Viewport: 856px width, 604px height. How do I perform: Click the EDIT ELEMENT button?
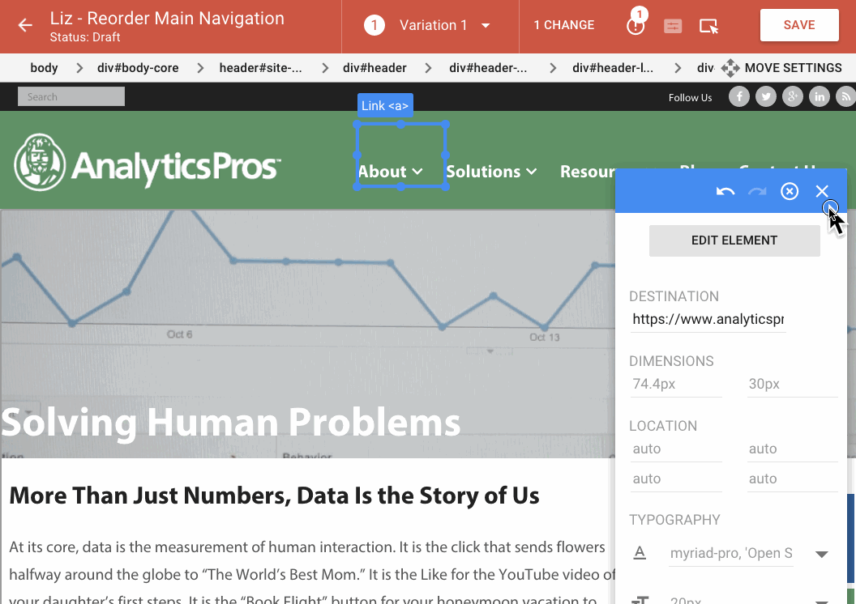pyautogui.click(x=734, y=240)
